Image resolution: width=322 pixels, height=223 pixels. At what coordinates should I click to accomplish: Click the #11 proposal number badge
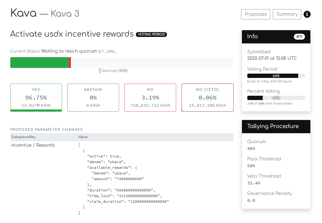coord(300,37)
